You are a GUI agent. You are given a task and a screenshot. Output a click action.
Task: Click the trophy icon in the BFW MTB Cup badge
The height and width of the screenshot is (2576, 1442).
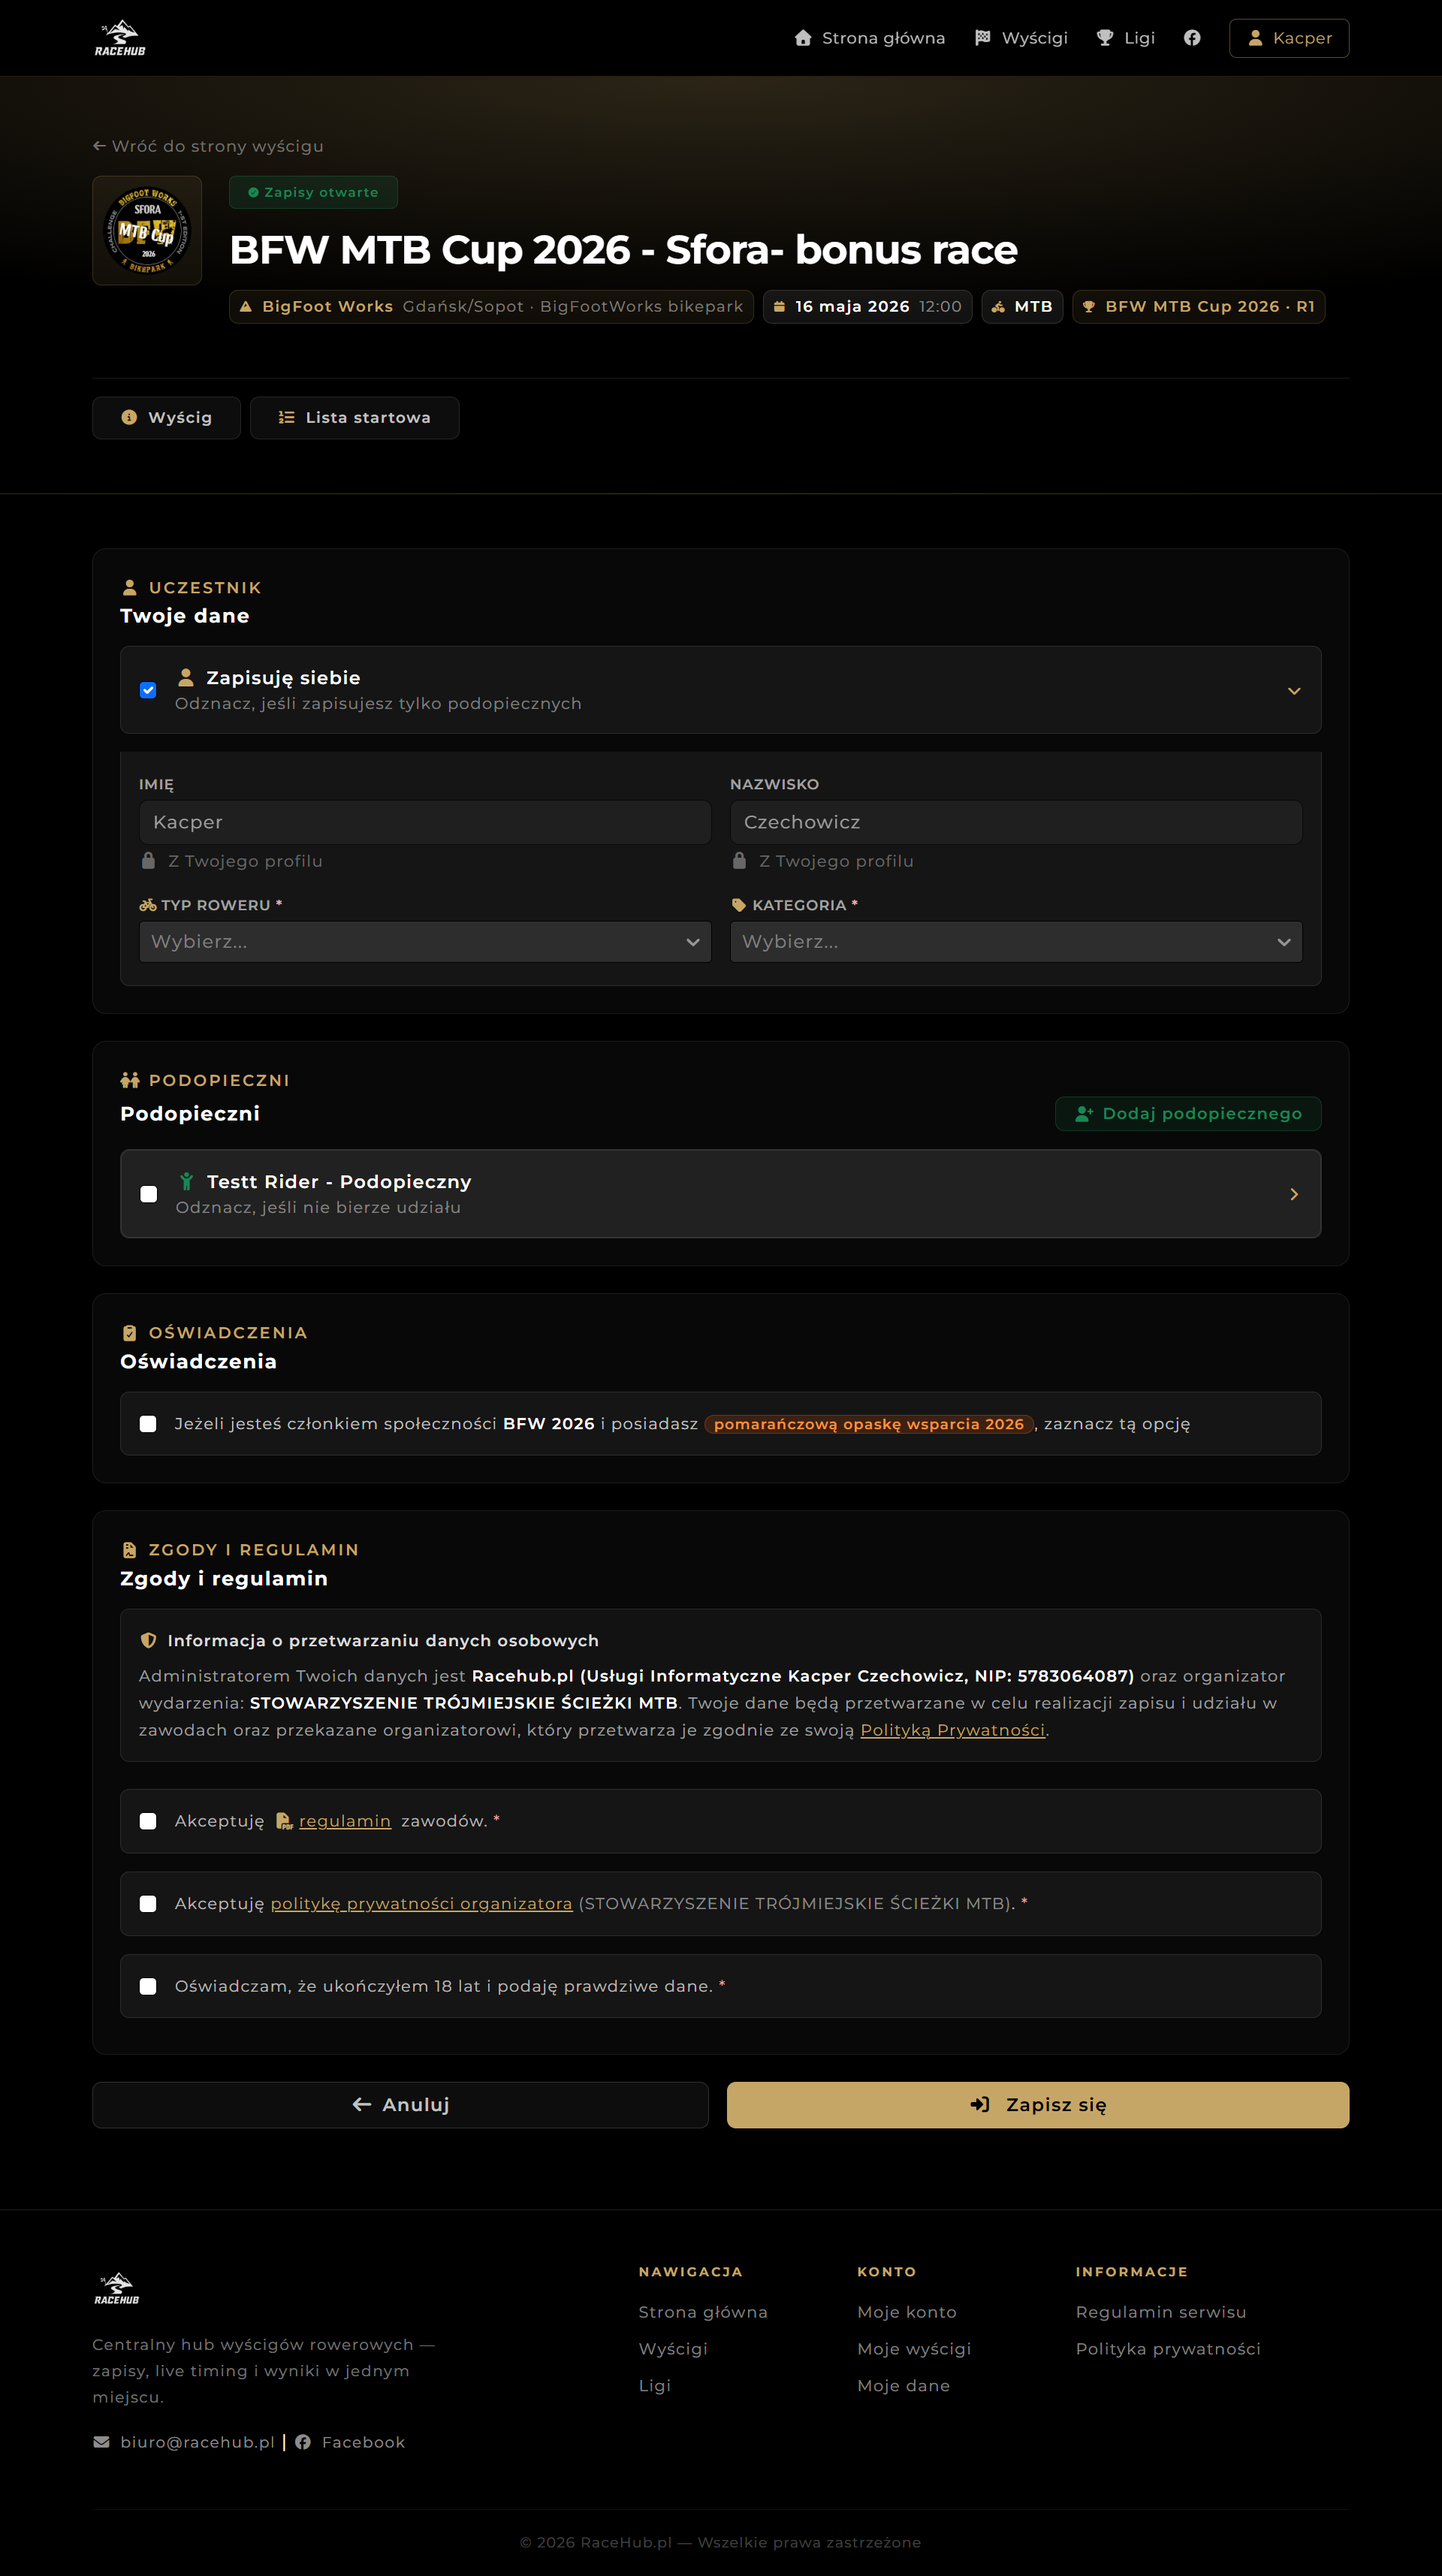(x=1089, y=307)
